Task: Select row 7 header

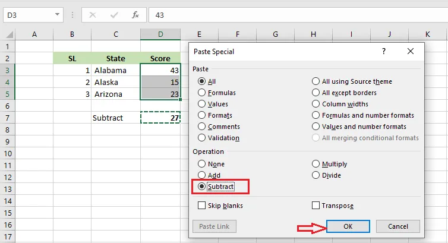Action: point(8,118)
